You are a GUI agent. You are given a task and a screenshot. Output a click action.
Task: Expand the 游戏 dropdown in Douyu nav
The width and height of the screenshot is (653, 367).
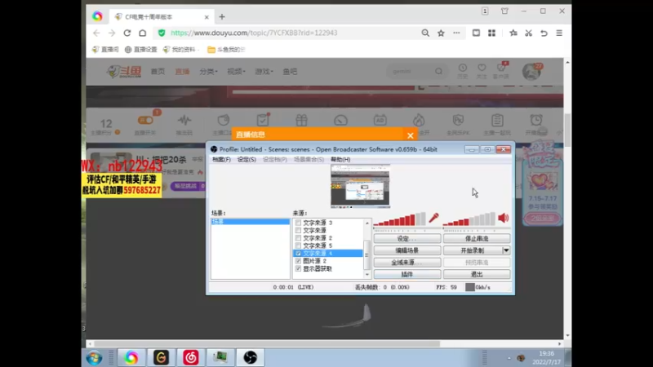tap(264, 72)
